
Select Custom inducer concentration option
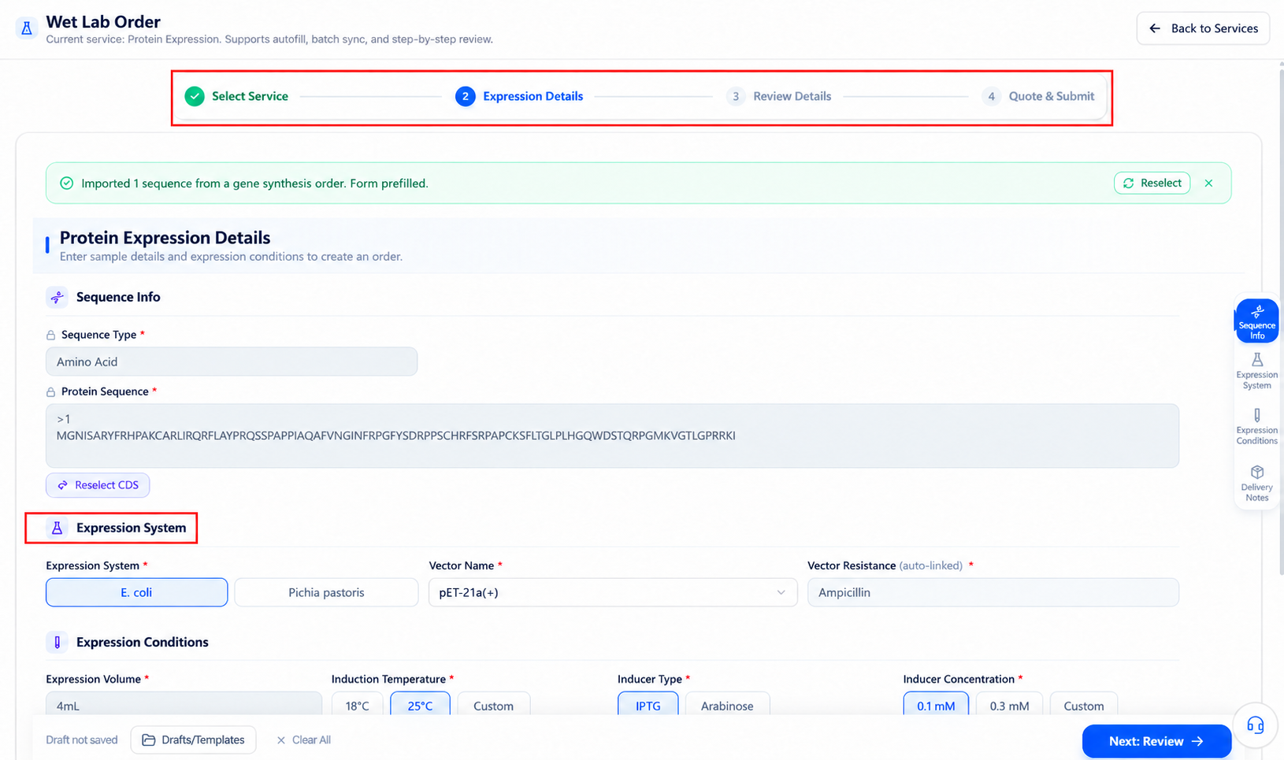pyautogui.click(x=1084, y=705)
